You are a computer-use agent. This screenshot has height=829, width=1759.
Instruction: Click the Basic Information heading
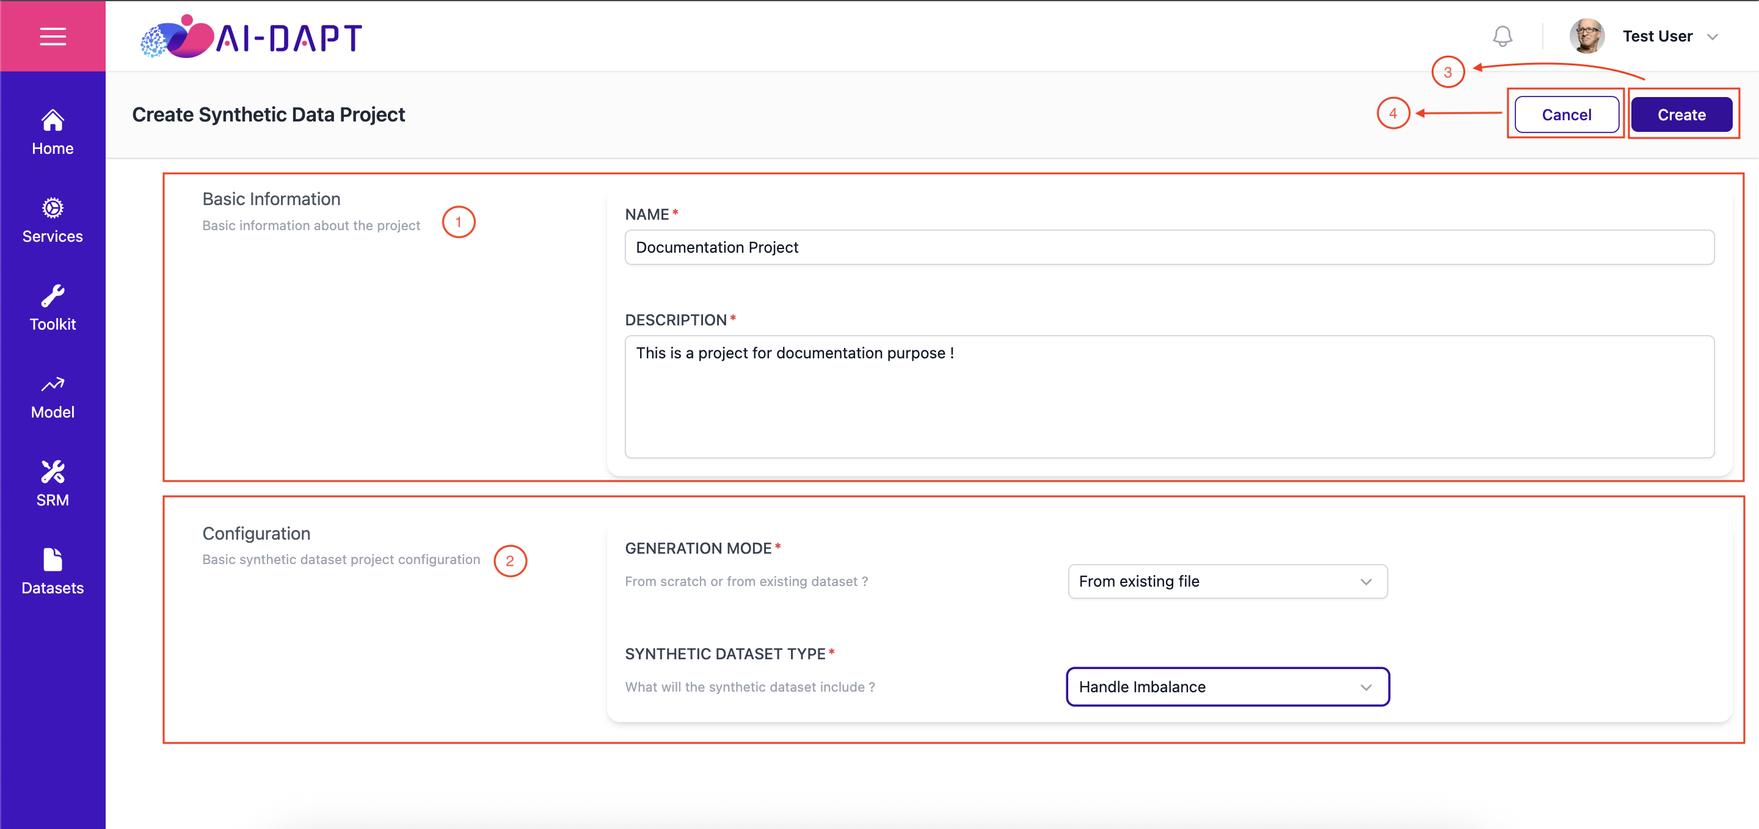coord(271,199)
